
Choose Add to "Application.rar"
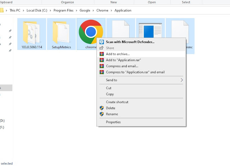tap(141, 60)
